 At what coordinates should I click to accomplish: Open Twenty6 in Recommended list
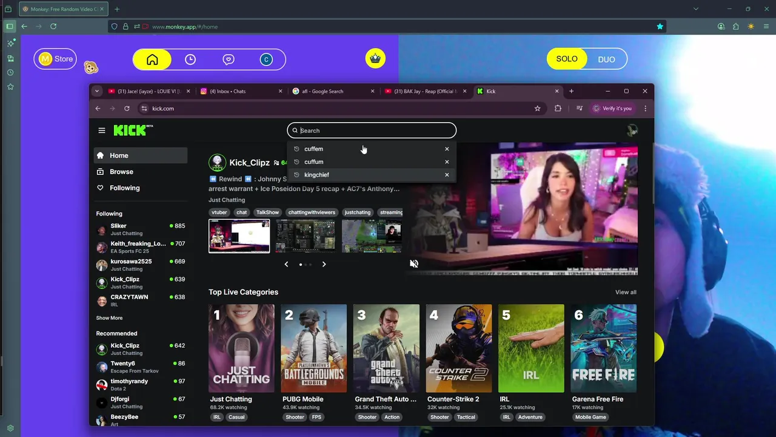click(140, 367)
